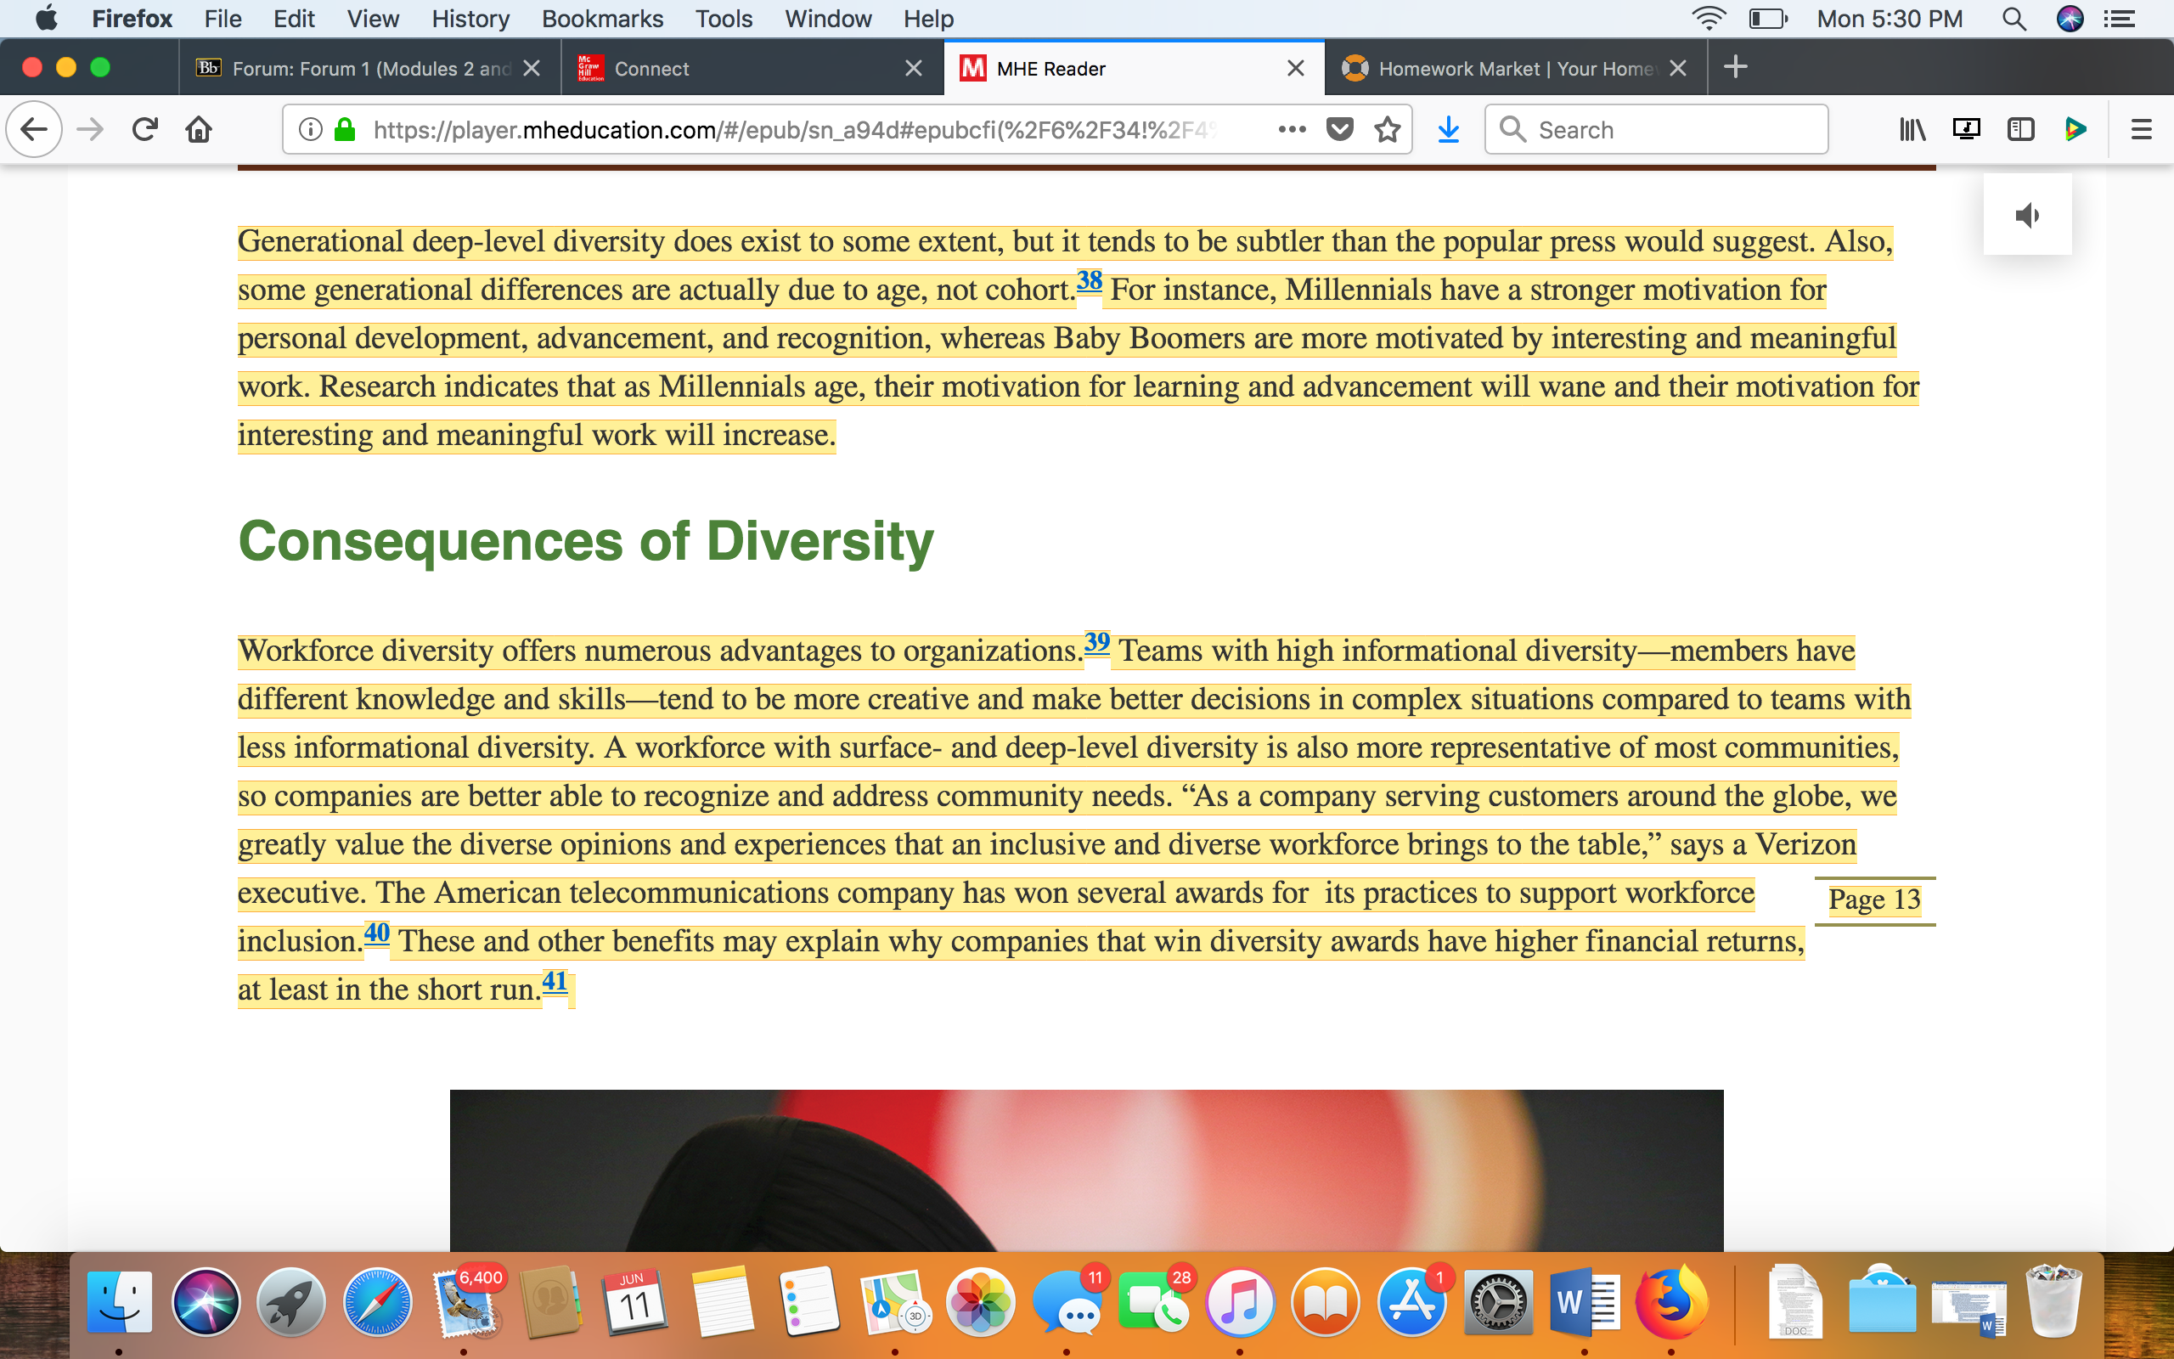Open Photos from the Dock
The image size is (2174, 1359).
point(980,1302)
